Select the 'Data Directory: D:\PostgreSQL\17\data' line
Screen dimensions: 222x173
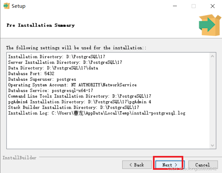[x=53, y=68]
